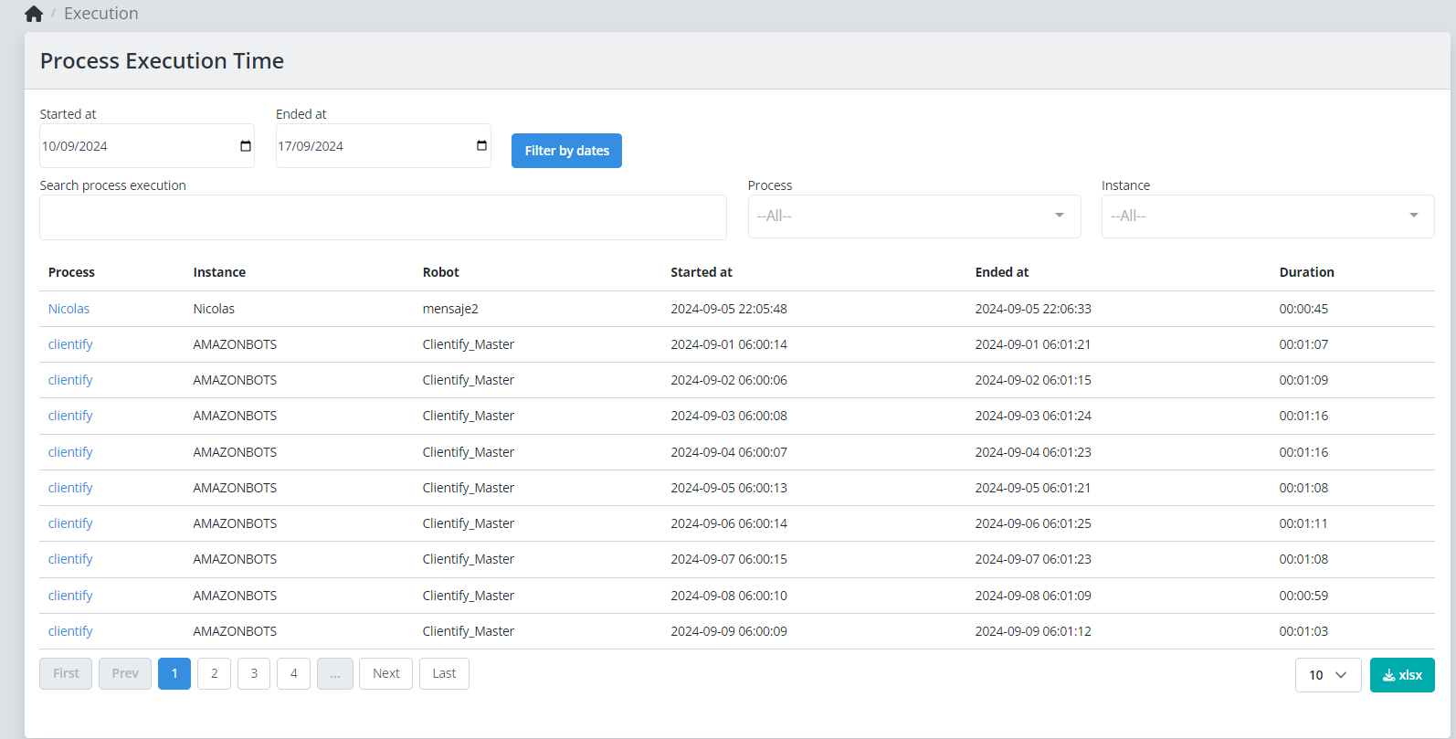1456x739 pixels.
Task: Focus the Search process execution field
Action: pyautogui.click(x=383, y=217)
